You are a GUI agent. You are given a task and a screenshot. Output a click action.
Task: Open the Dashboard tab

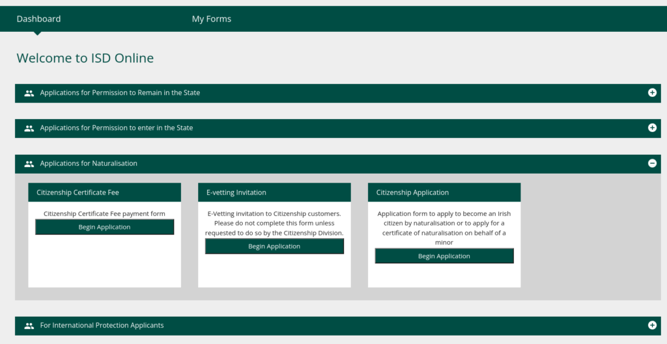point(38,19)
